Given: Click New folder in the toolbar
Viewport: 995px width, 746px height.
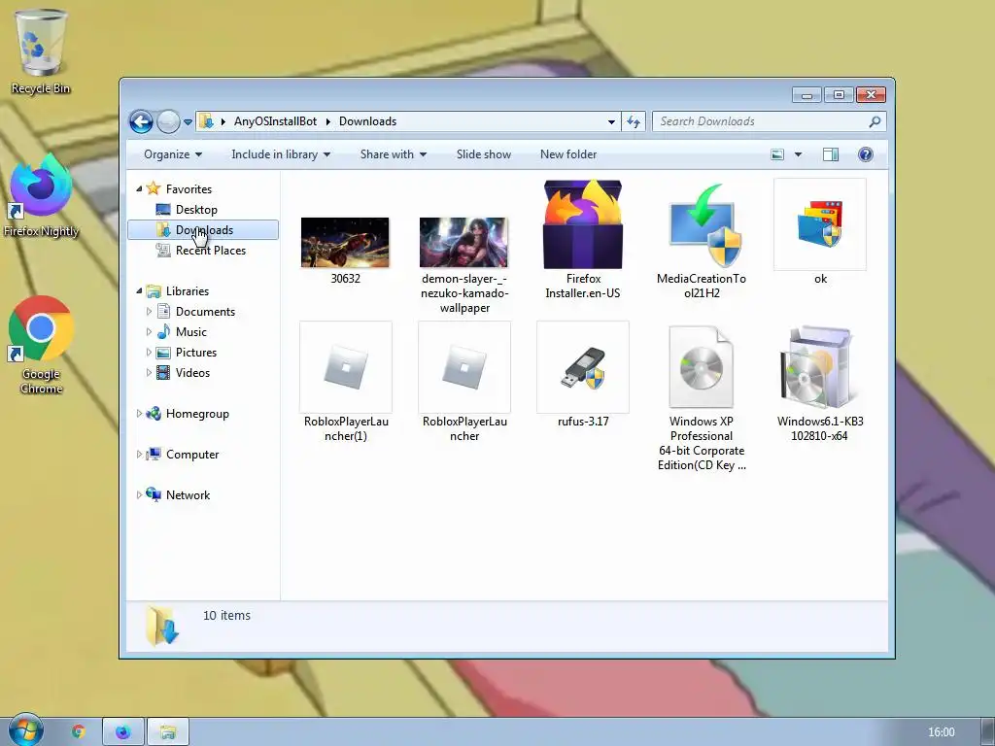Looking at the screenshot, I should tap(567, 154).
